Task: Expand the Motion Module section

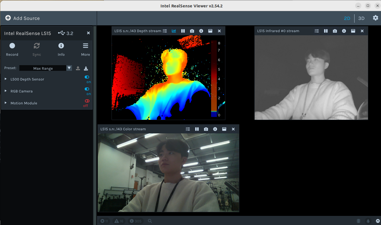Action: click(x=6, y=103)
